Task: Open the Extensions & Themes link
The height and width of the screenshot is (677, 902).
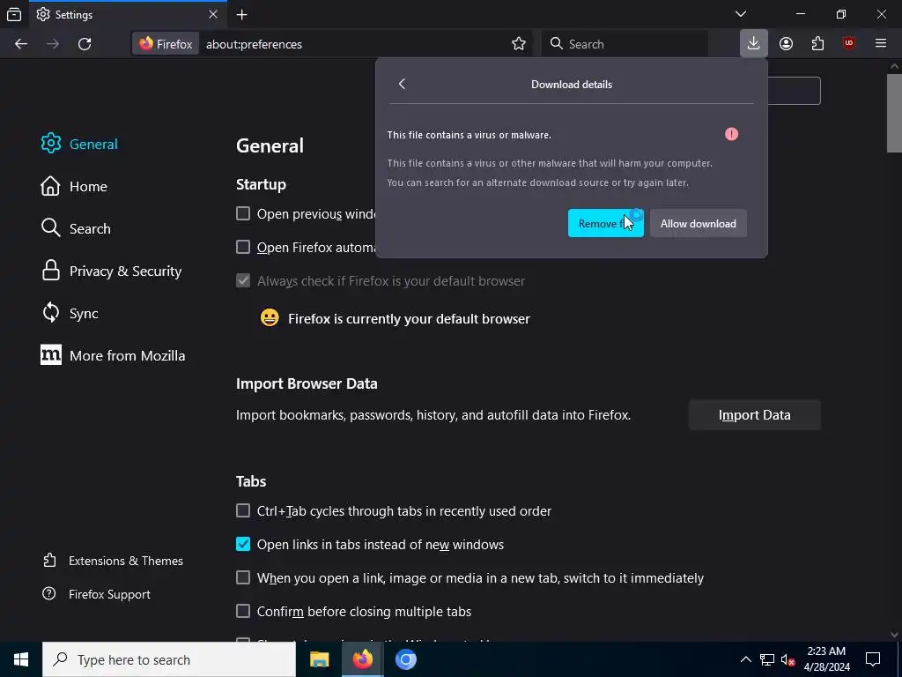Action: 113,561
